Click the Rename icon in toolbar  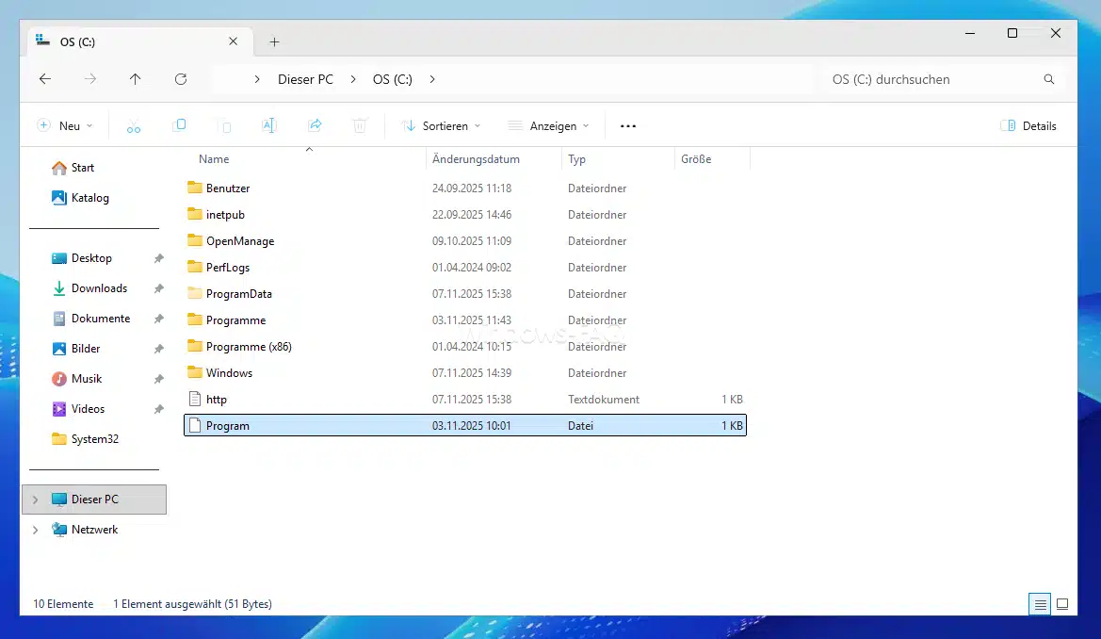coord(268,125)
